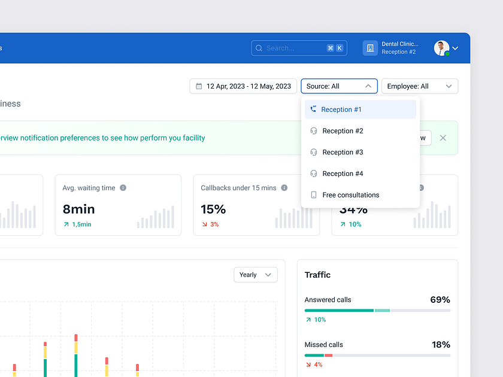503x377 pixels.
Task: Open the Employee: All dropdown
Action: click(x=420, y=86)
